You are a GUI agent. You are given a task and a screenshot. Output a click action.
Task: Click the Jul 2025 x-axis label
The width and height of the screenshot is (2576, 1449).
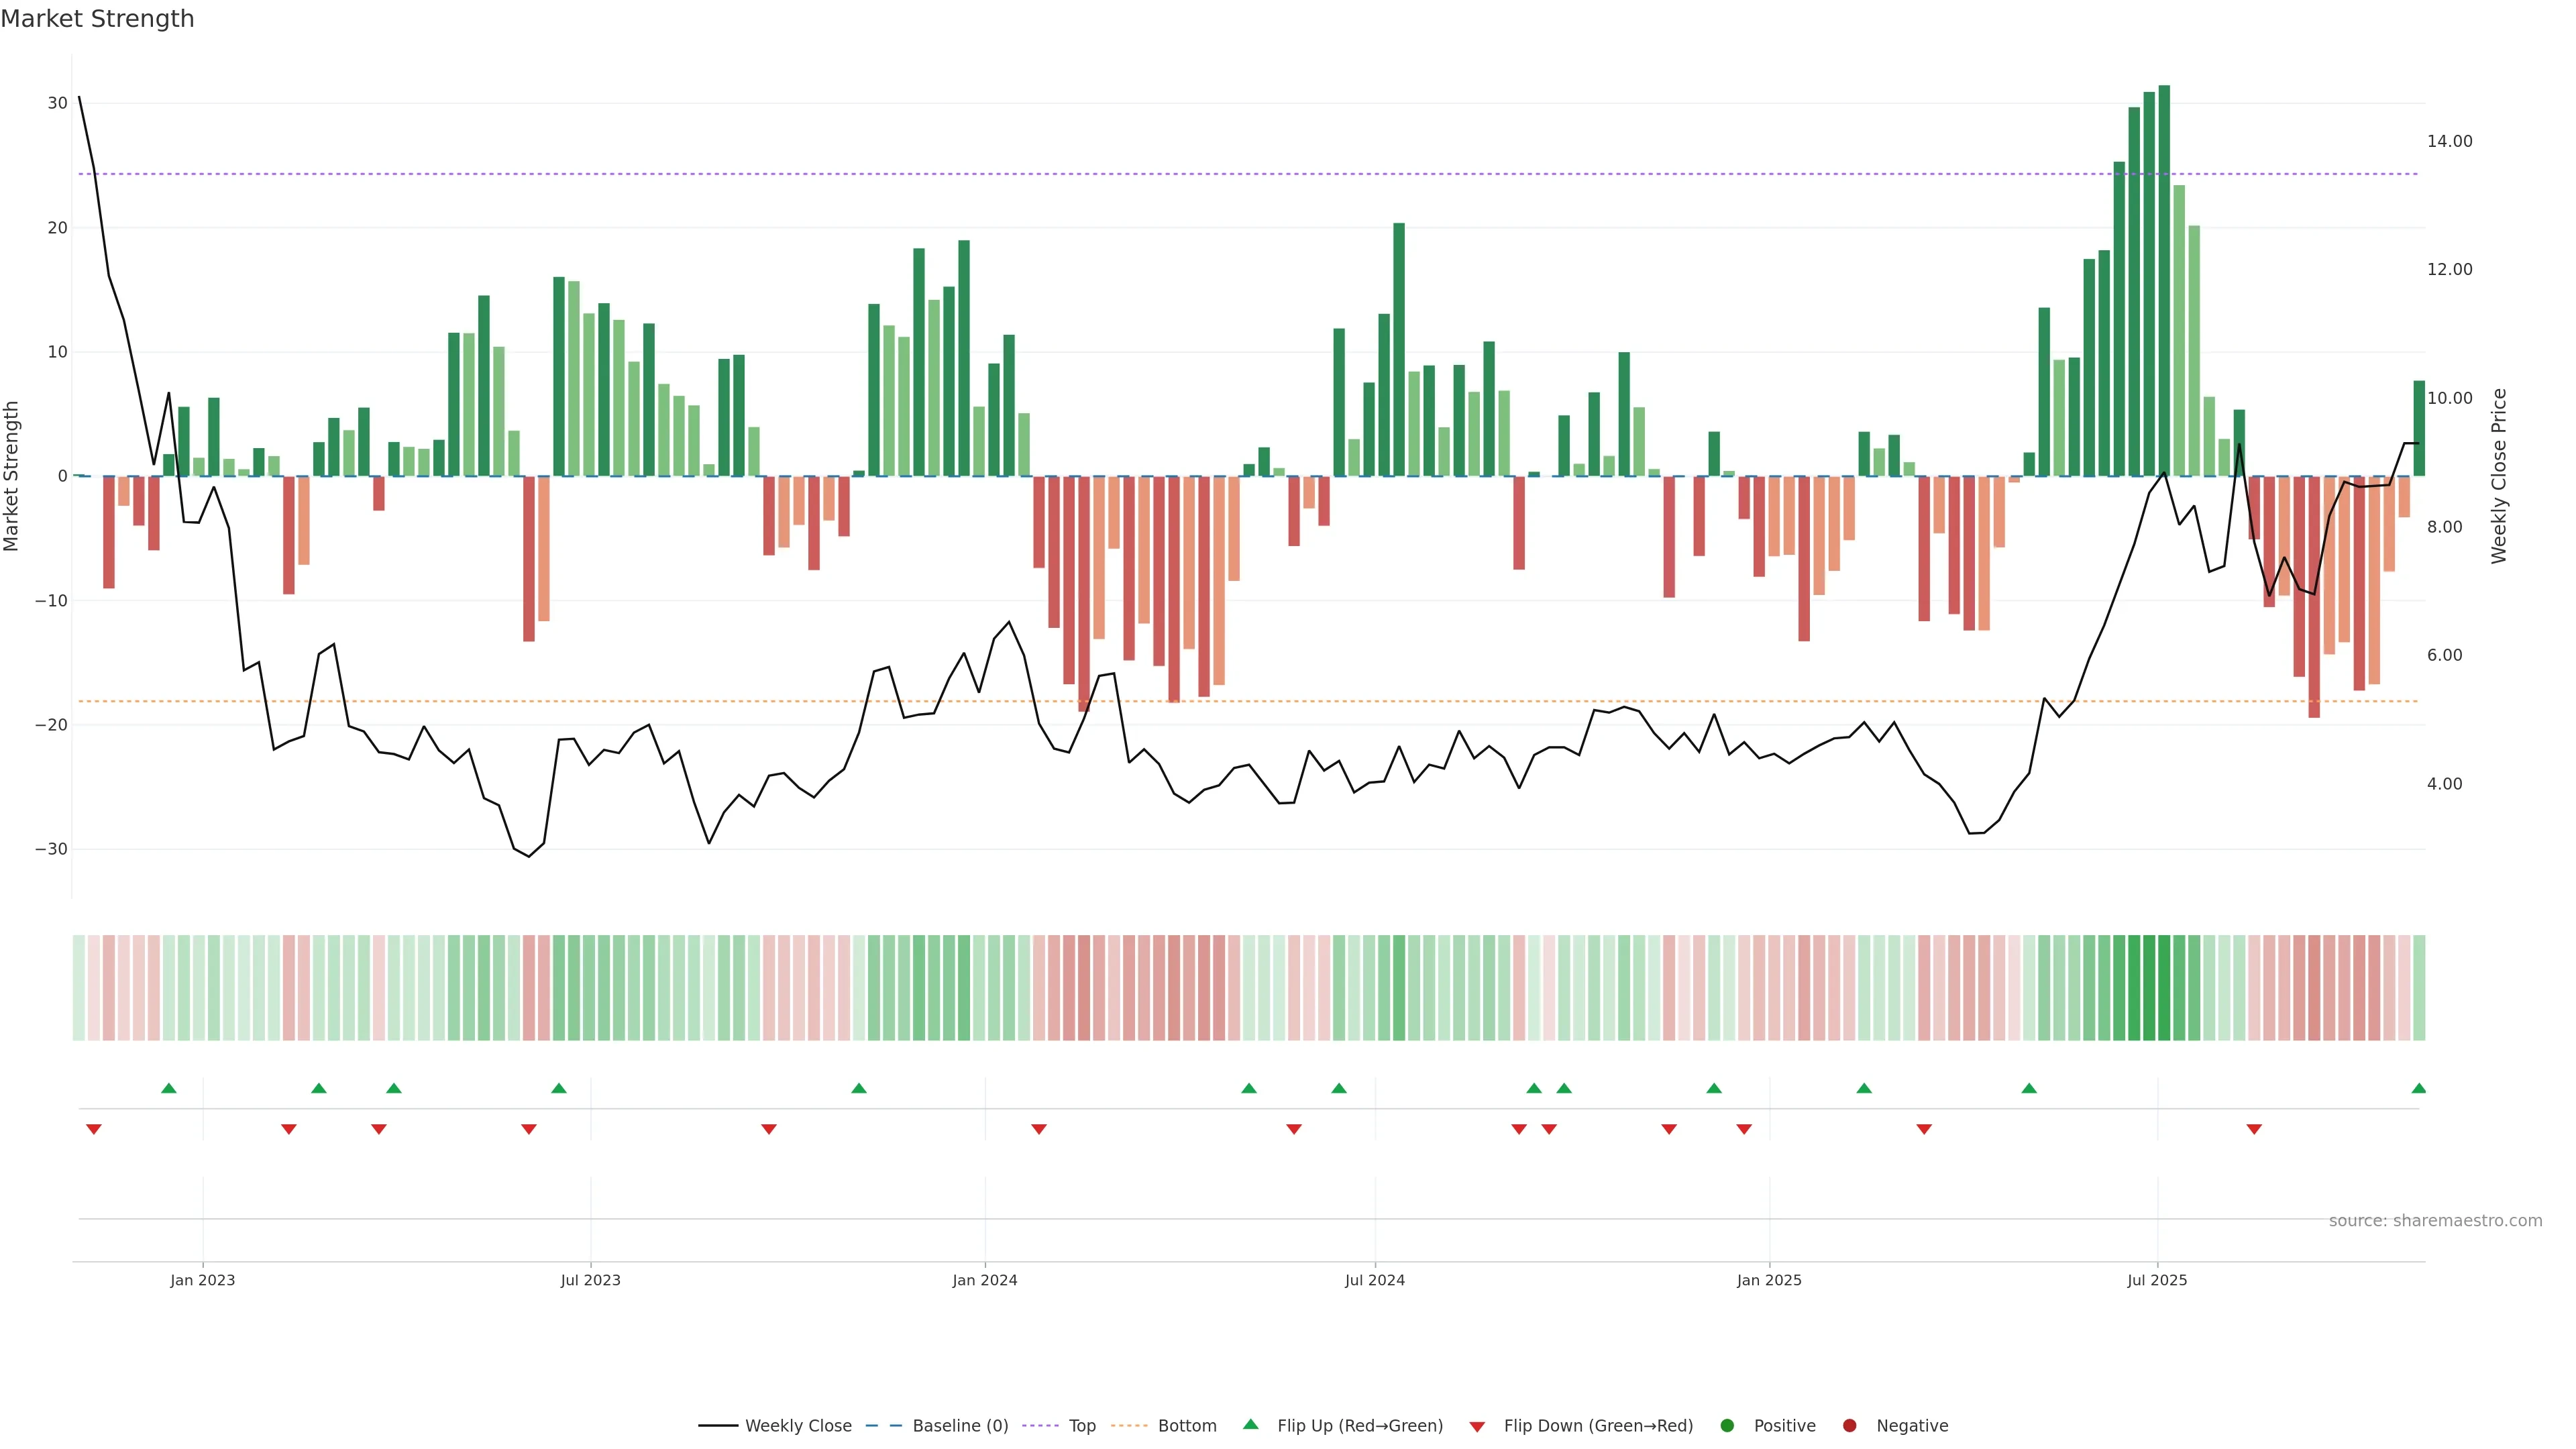(2157, 1280)
